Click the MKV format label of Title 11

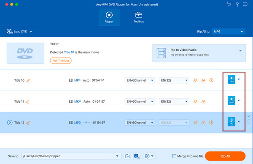78,101
